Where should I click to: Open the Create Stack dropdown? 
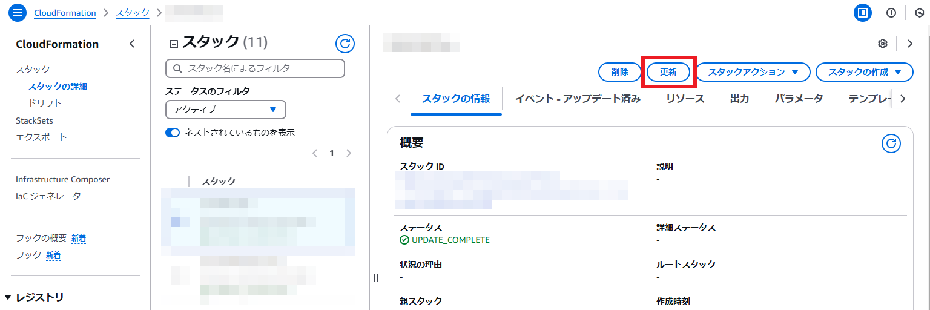click(x=864, y=72)
